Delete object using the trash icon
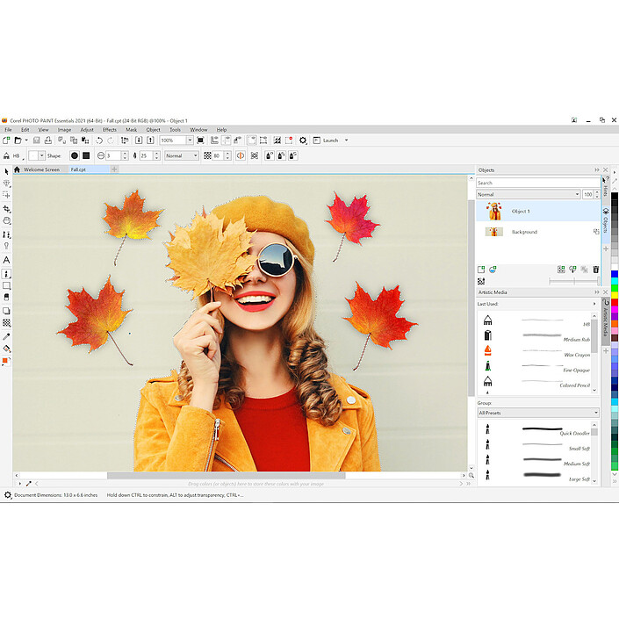Viewport: 619px width, 619px height. (595, 270)
